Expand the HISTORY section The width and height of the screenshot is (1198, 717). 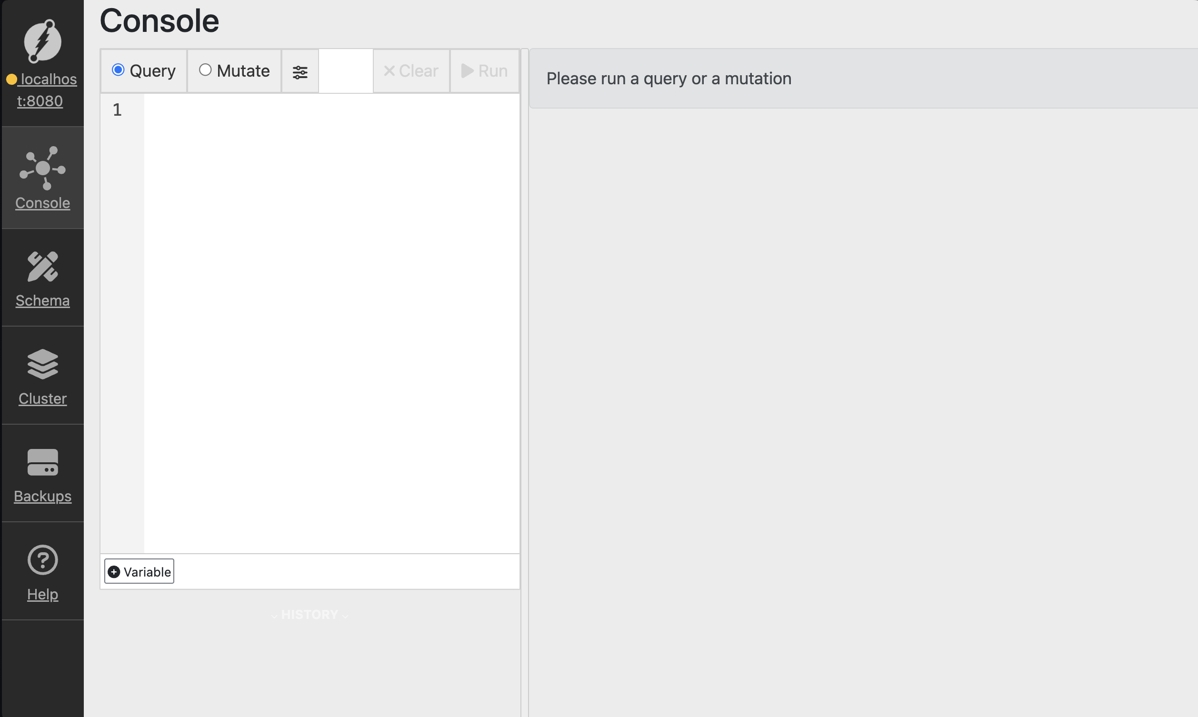[309, 615]
